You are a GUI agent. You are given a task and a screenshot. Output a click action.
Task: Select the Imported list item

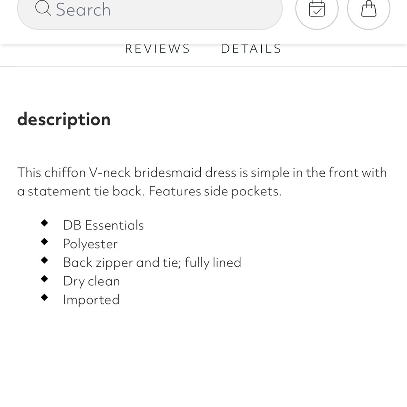[x=91, y=300]
